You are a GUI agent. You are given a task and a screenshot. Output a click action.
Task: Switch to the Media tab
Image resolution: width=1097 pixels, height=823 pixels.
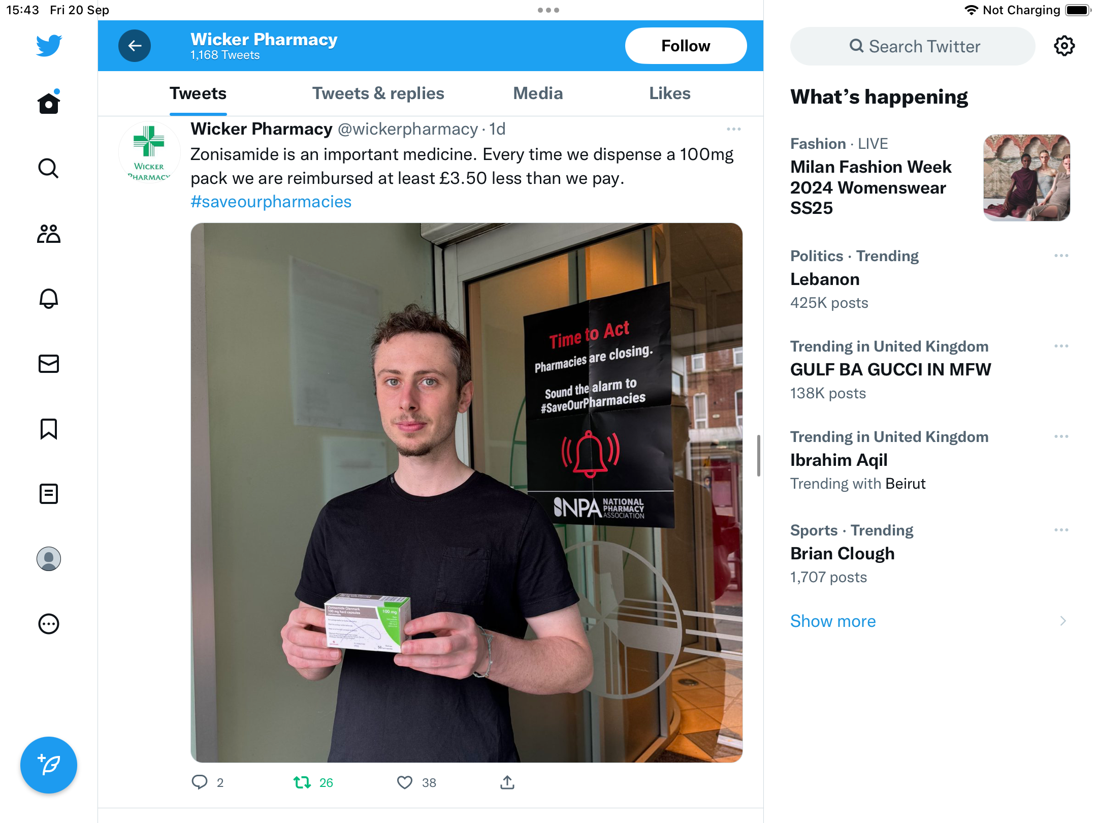click(538, 93)
